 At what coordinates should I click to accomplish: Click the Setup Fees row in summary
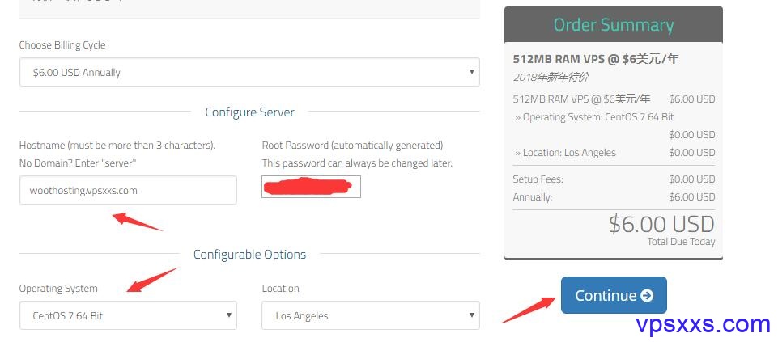pyautogui.click(x=614, y=179)
